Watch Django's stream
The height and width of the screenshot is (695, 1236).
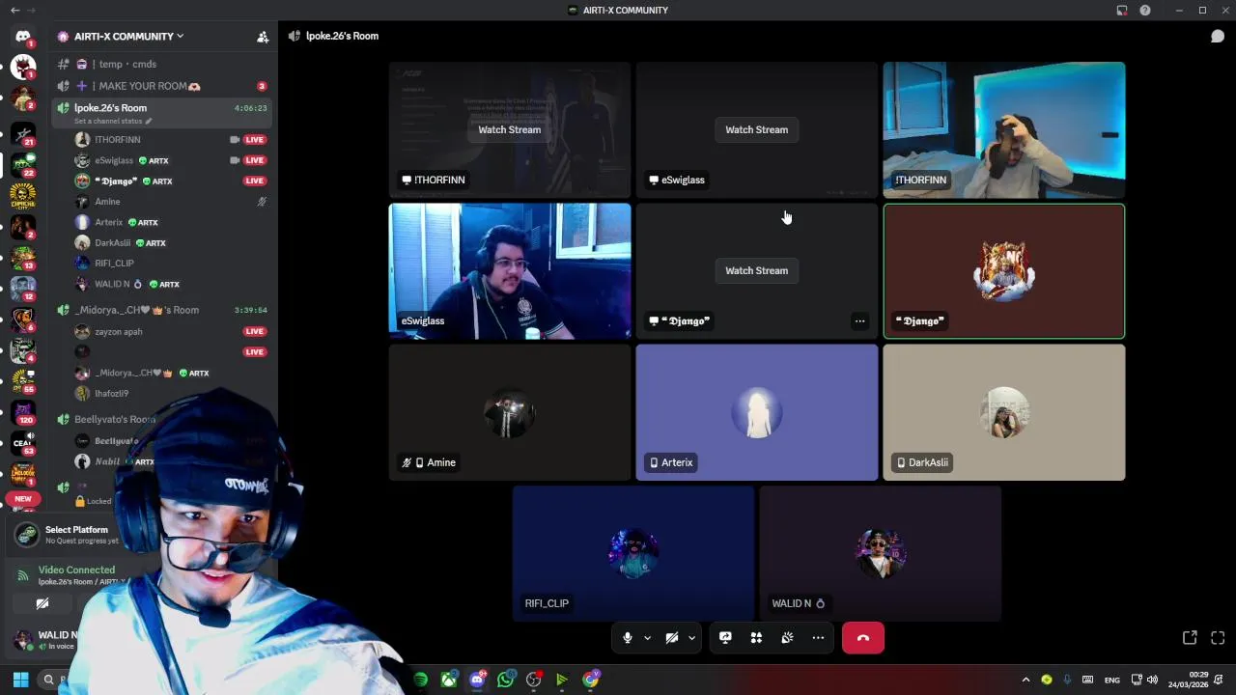757,270
